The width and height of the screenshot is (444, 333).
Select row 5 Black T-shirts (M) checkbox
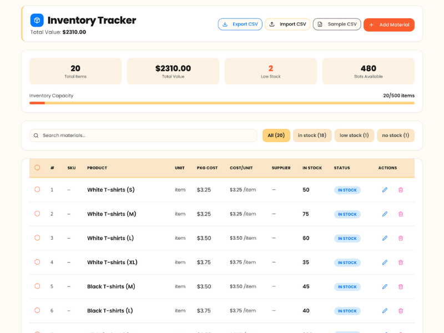tap(37, 286)
